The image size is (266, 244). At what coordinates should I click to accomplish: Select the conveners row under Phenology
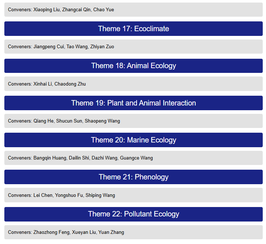(133, 195)
